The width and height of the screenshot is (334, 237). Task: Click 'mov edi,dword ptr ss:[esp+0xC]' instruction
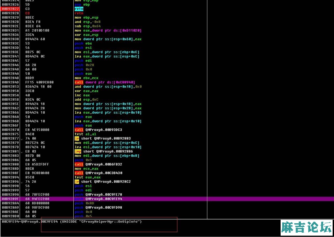(107, 143)
